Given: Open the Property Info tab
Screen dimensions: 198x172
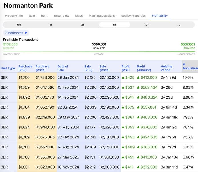Looking at the screenshot, I should click(x=14, y=16).
